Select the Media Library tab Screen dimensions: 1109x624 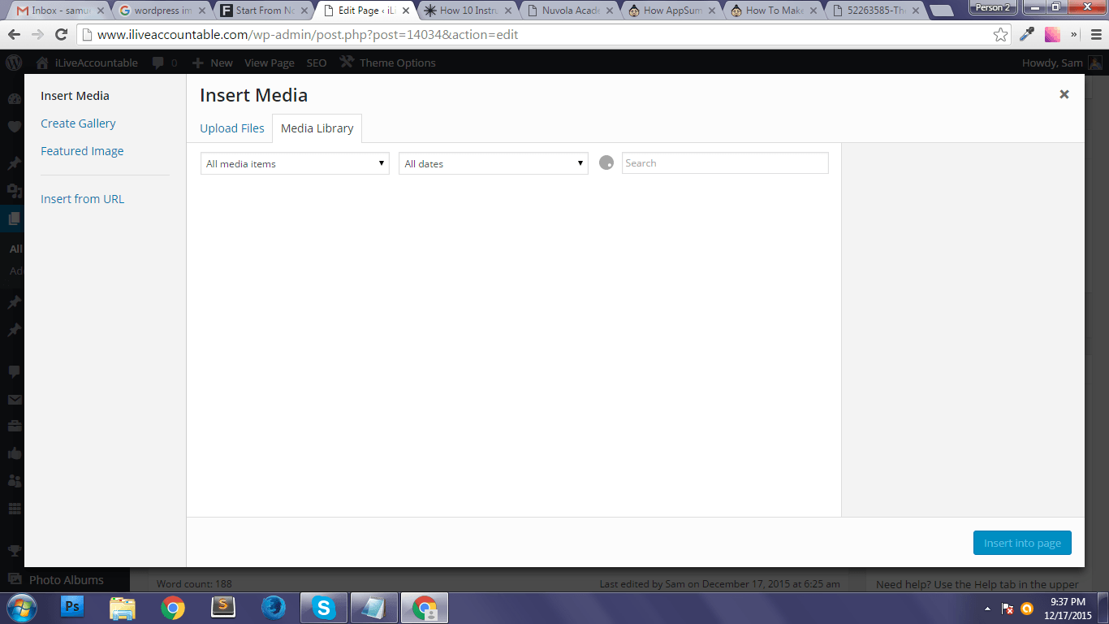point(317,128)
